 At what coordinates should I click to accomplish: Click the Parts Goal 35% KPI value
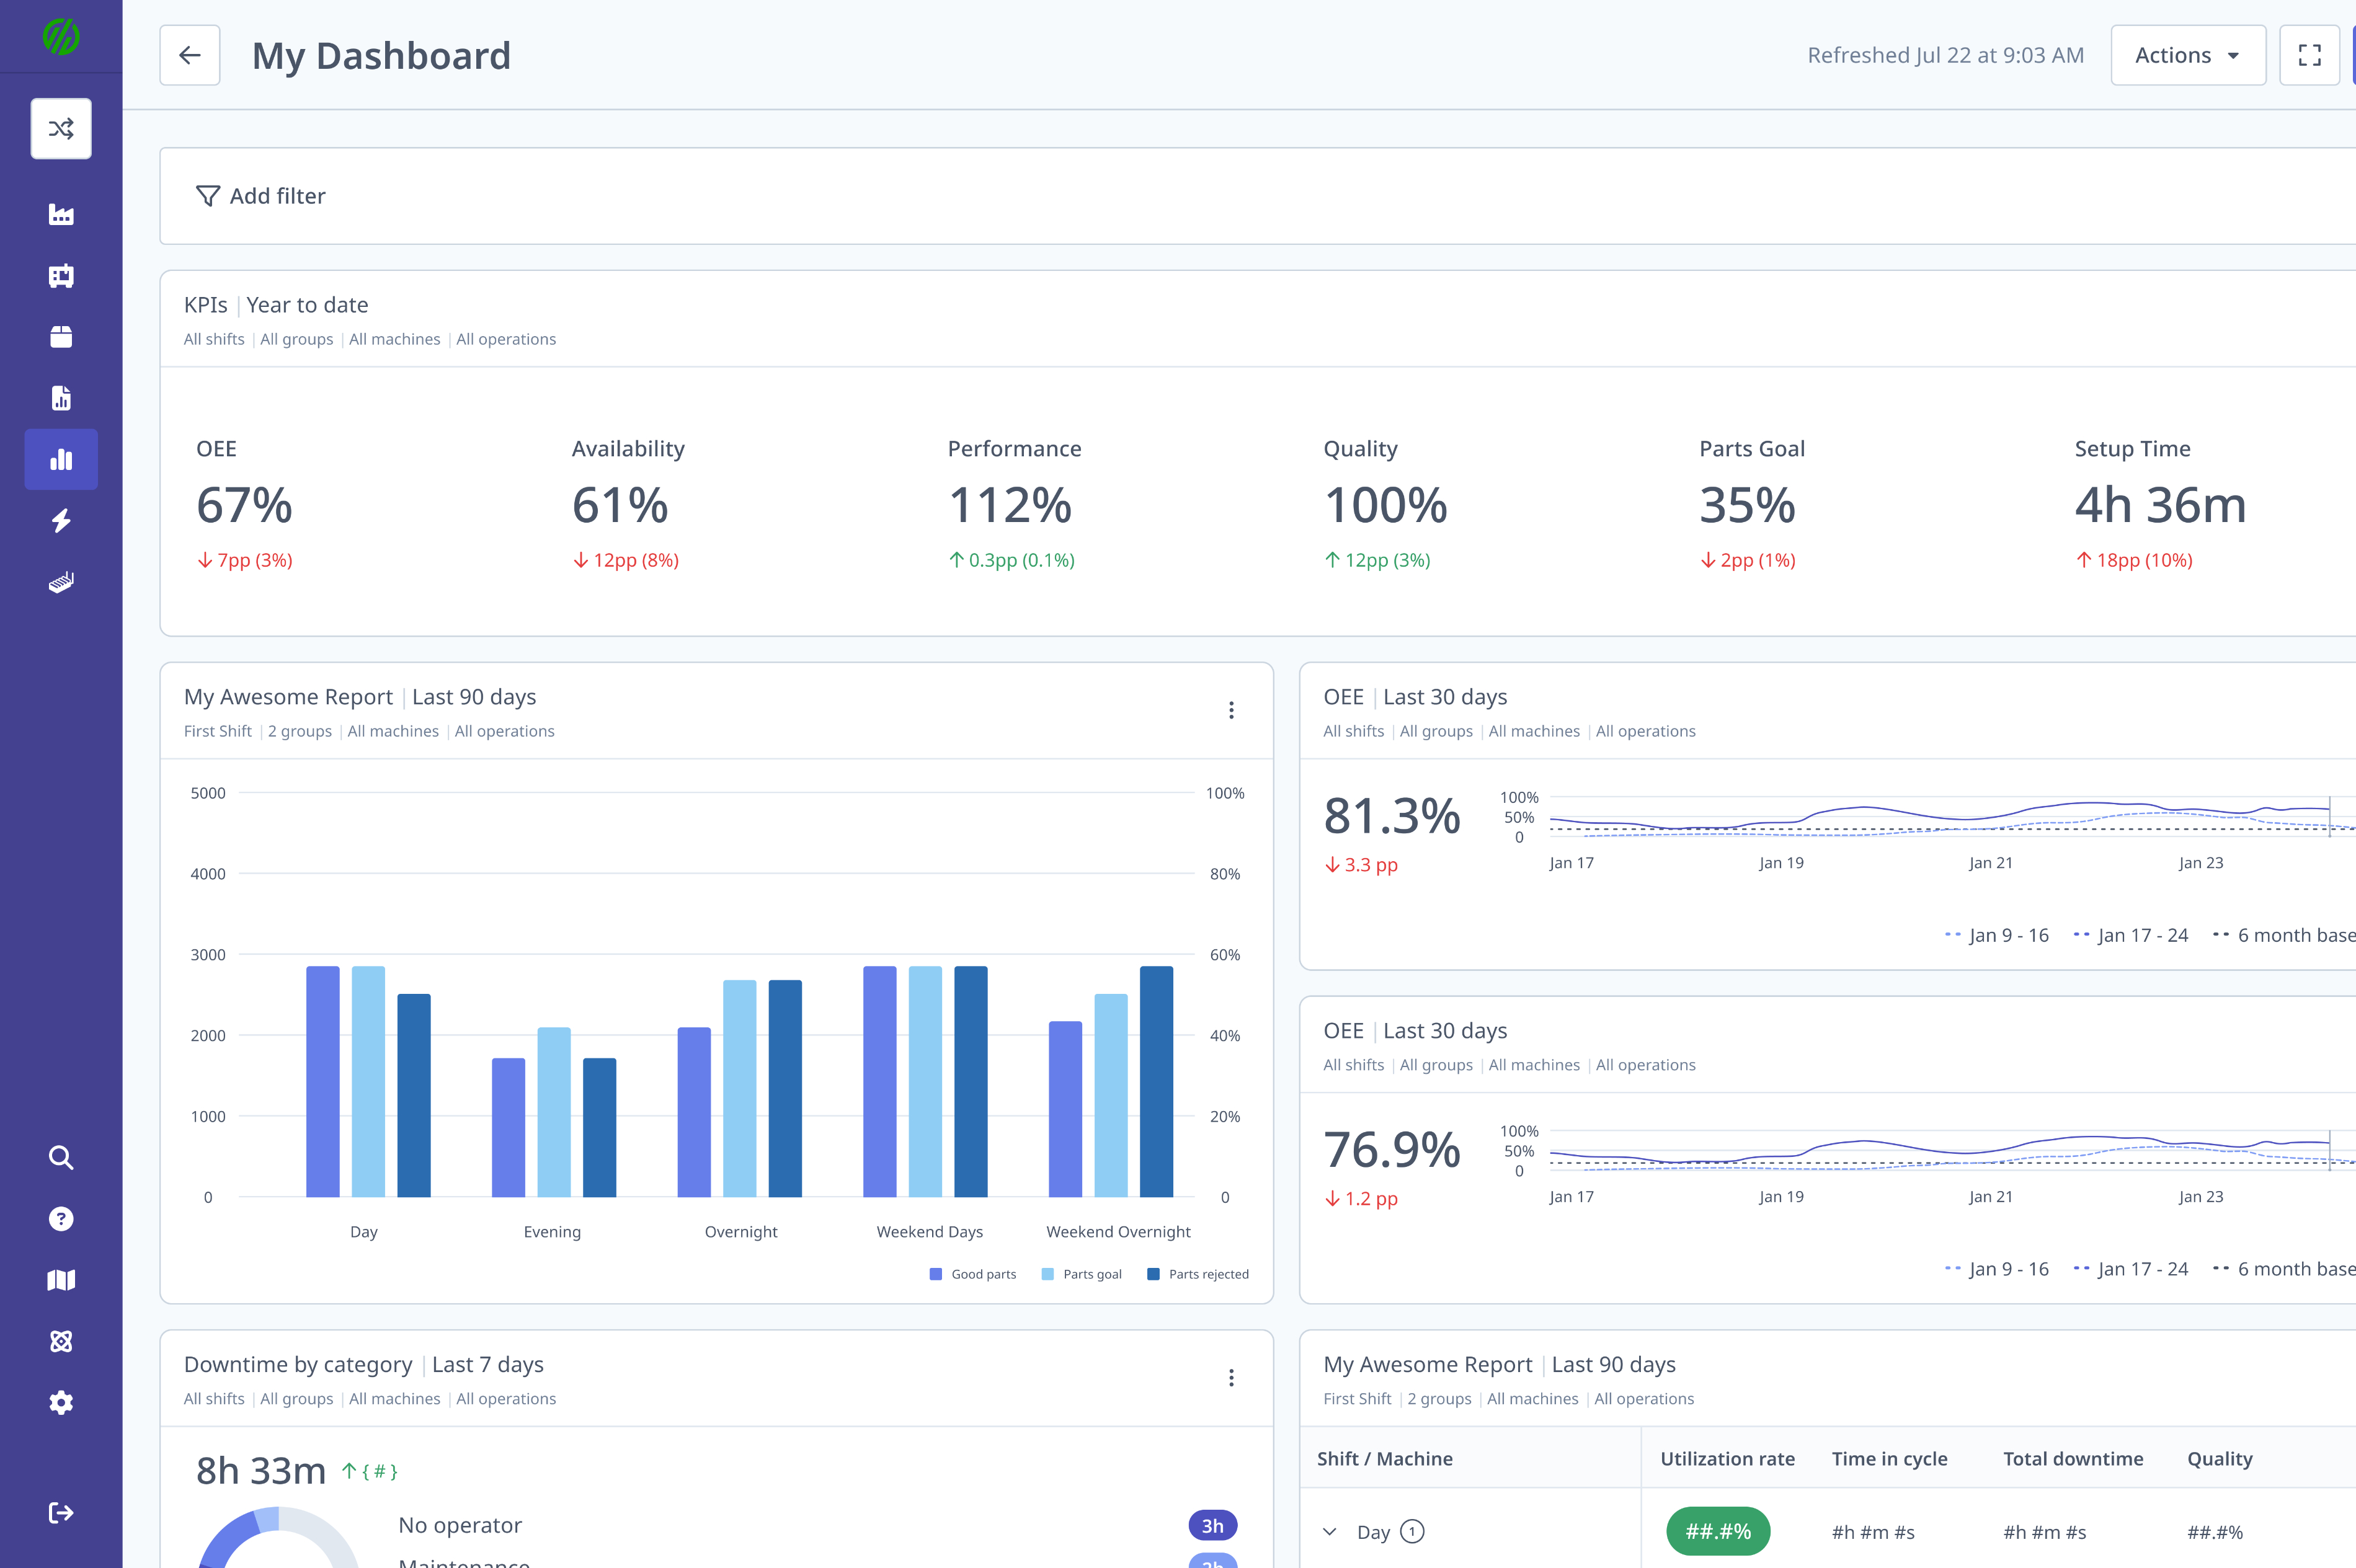click(x=1747, y=505)
